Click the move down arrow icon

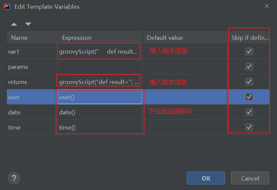[x=28, y=24]
